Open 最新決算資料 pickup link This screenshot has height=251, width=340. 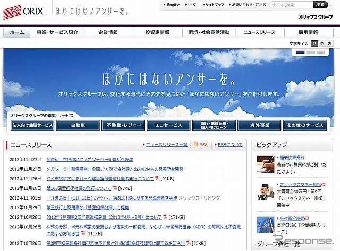pos(292,158)
